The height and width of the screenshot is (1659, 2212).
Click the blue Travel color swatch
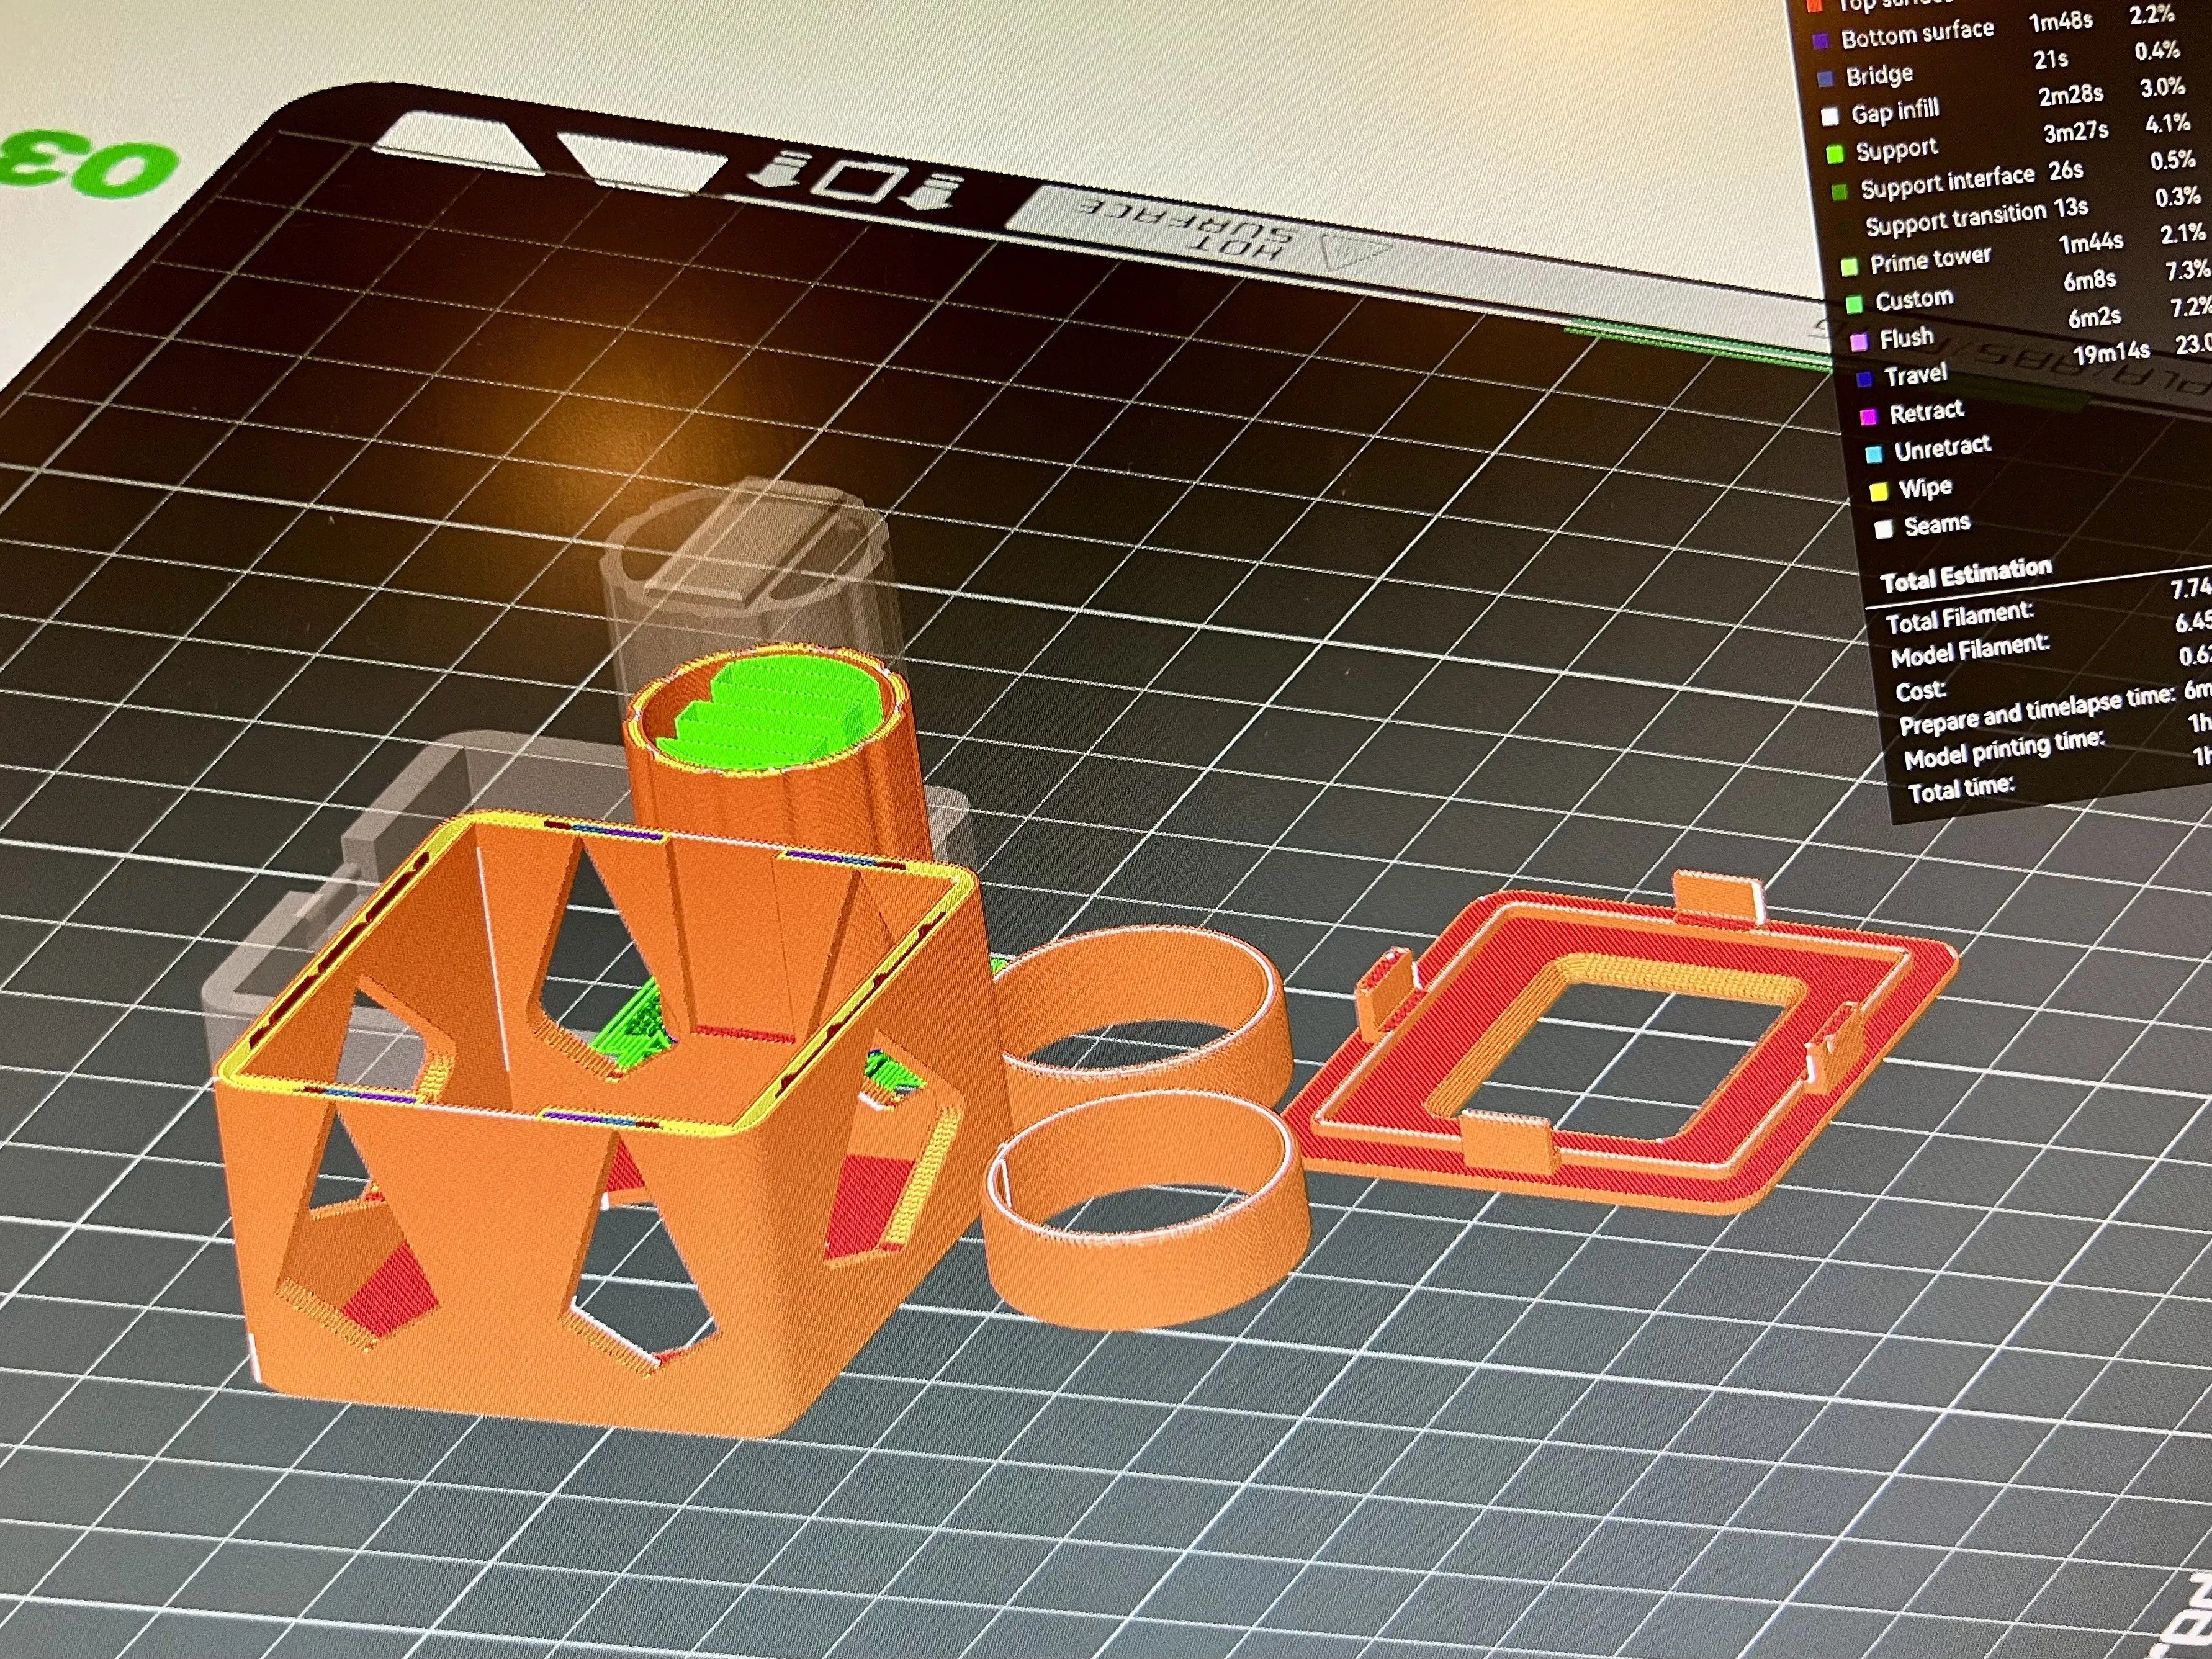1864,379
